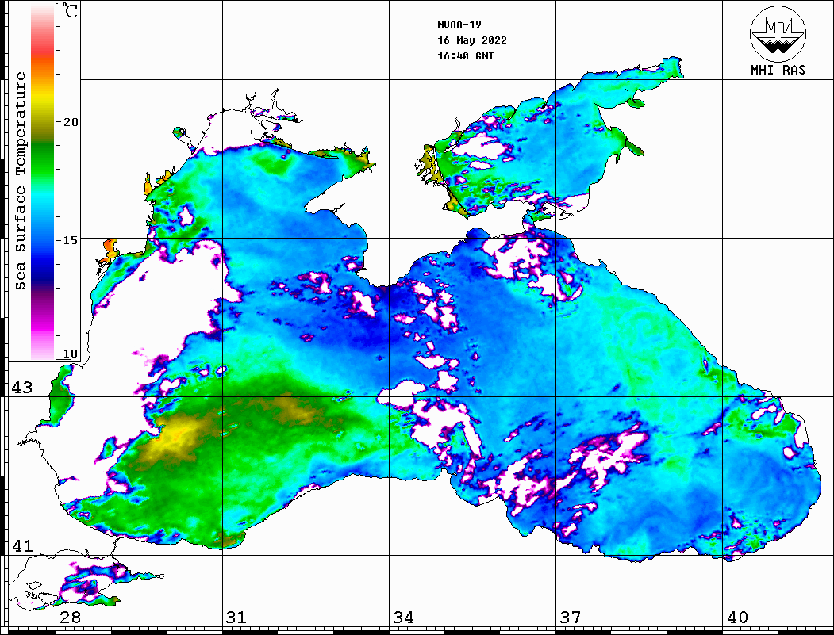Image resolution: width=834 pixels, height=635 pixels.
Task: Click the '20' tick on temperature scale
Action: click(70, 122)
